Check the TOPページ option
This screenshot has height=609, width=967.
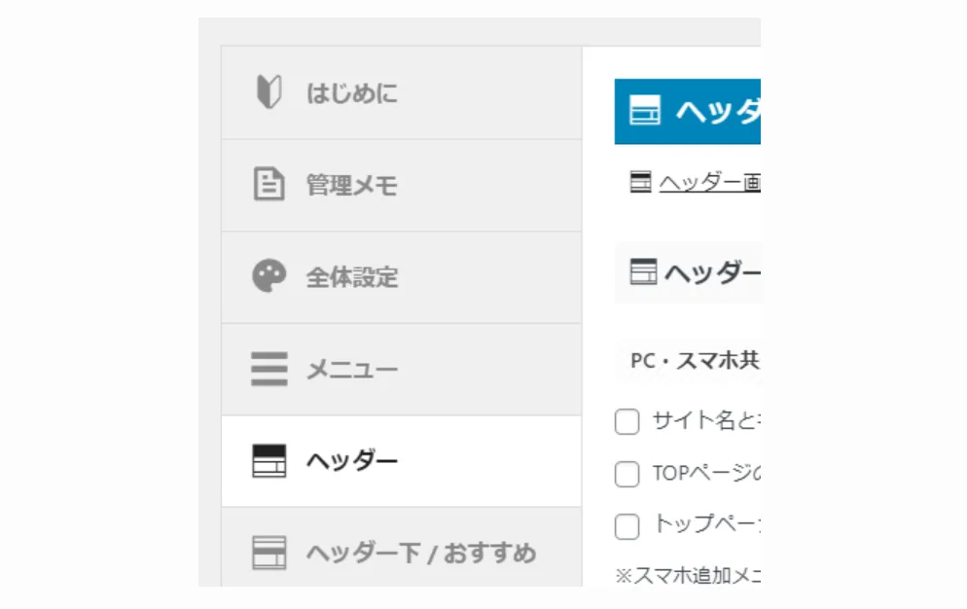(x=627, y=474)
